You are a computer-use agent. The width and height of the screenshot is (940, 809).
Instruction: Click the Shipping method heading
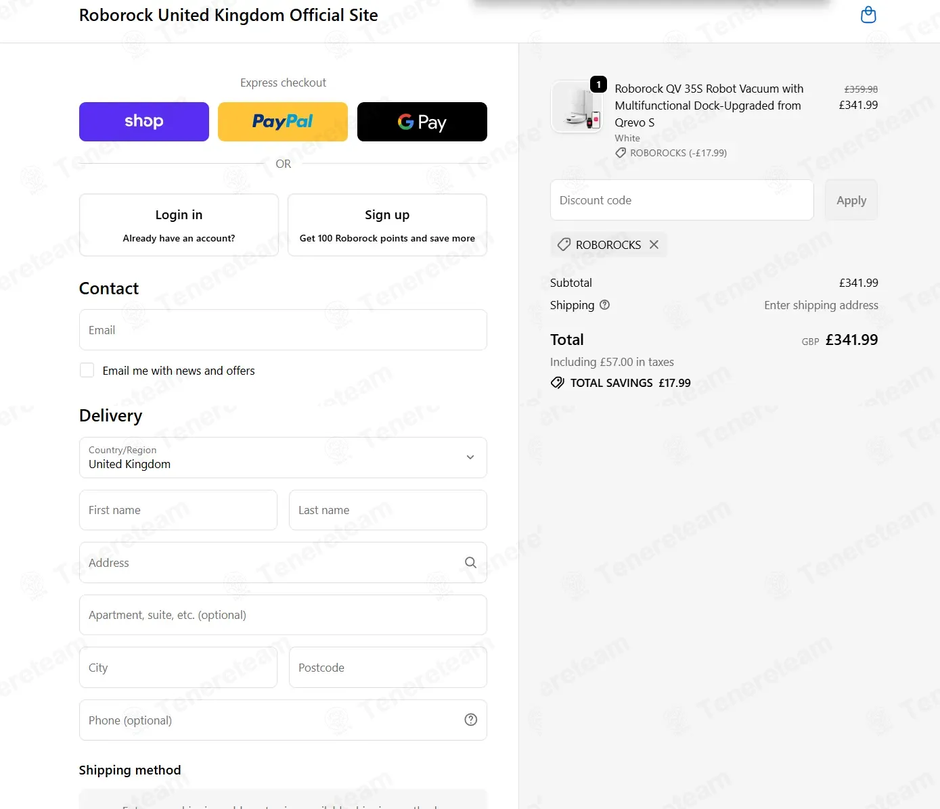click(x=130, y=770)
